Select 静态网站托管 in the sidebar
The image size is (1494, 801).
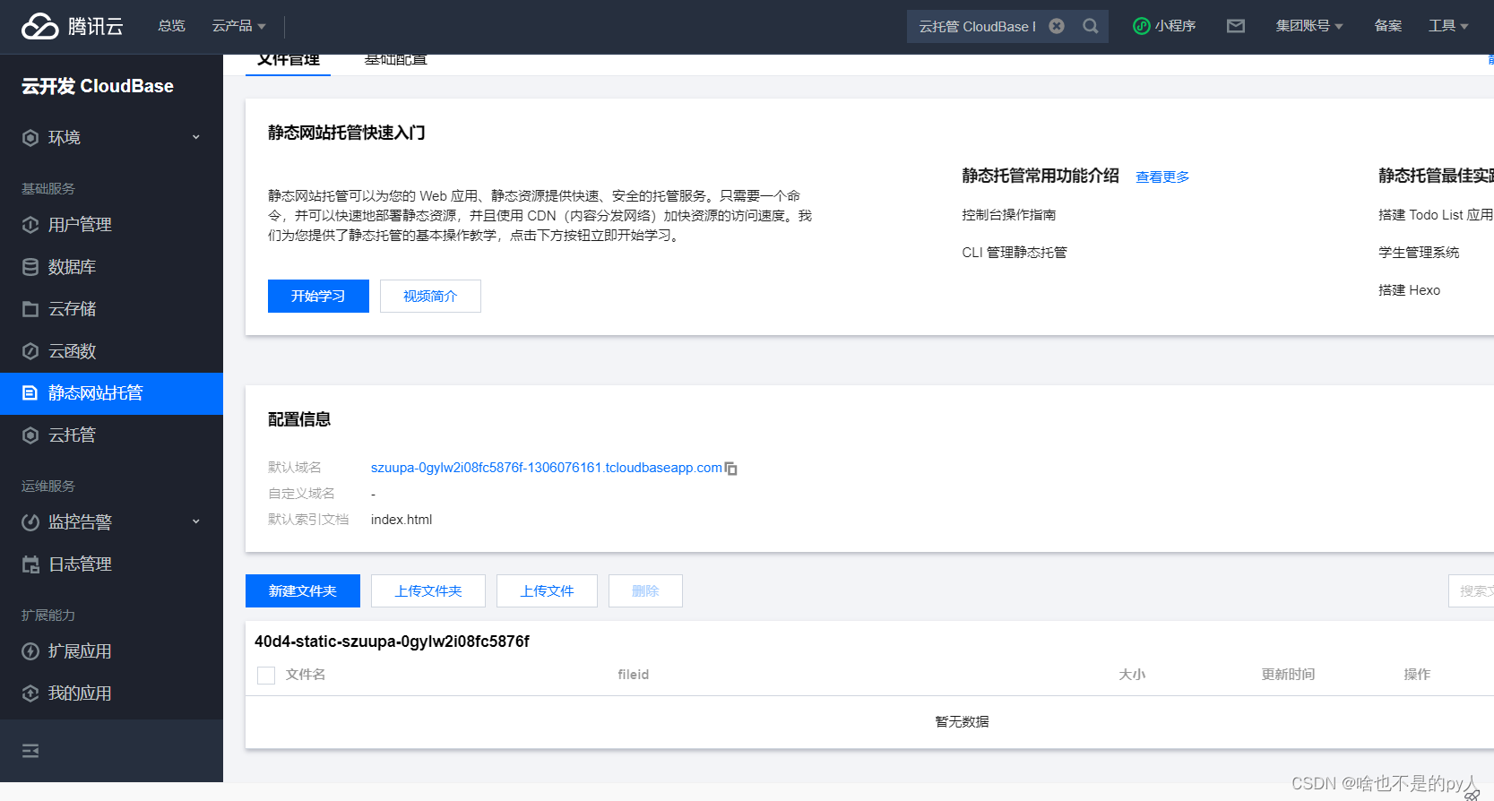pyautogui.click(x=111, y=393)
